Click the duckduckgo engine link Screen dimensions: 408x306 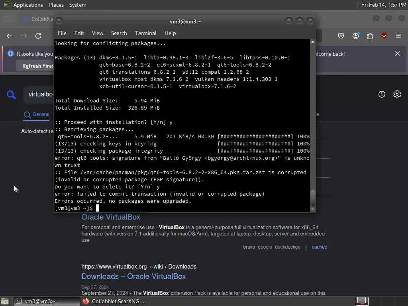pyautogui.click(x=288, y=247)
